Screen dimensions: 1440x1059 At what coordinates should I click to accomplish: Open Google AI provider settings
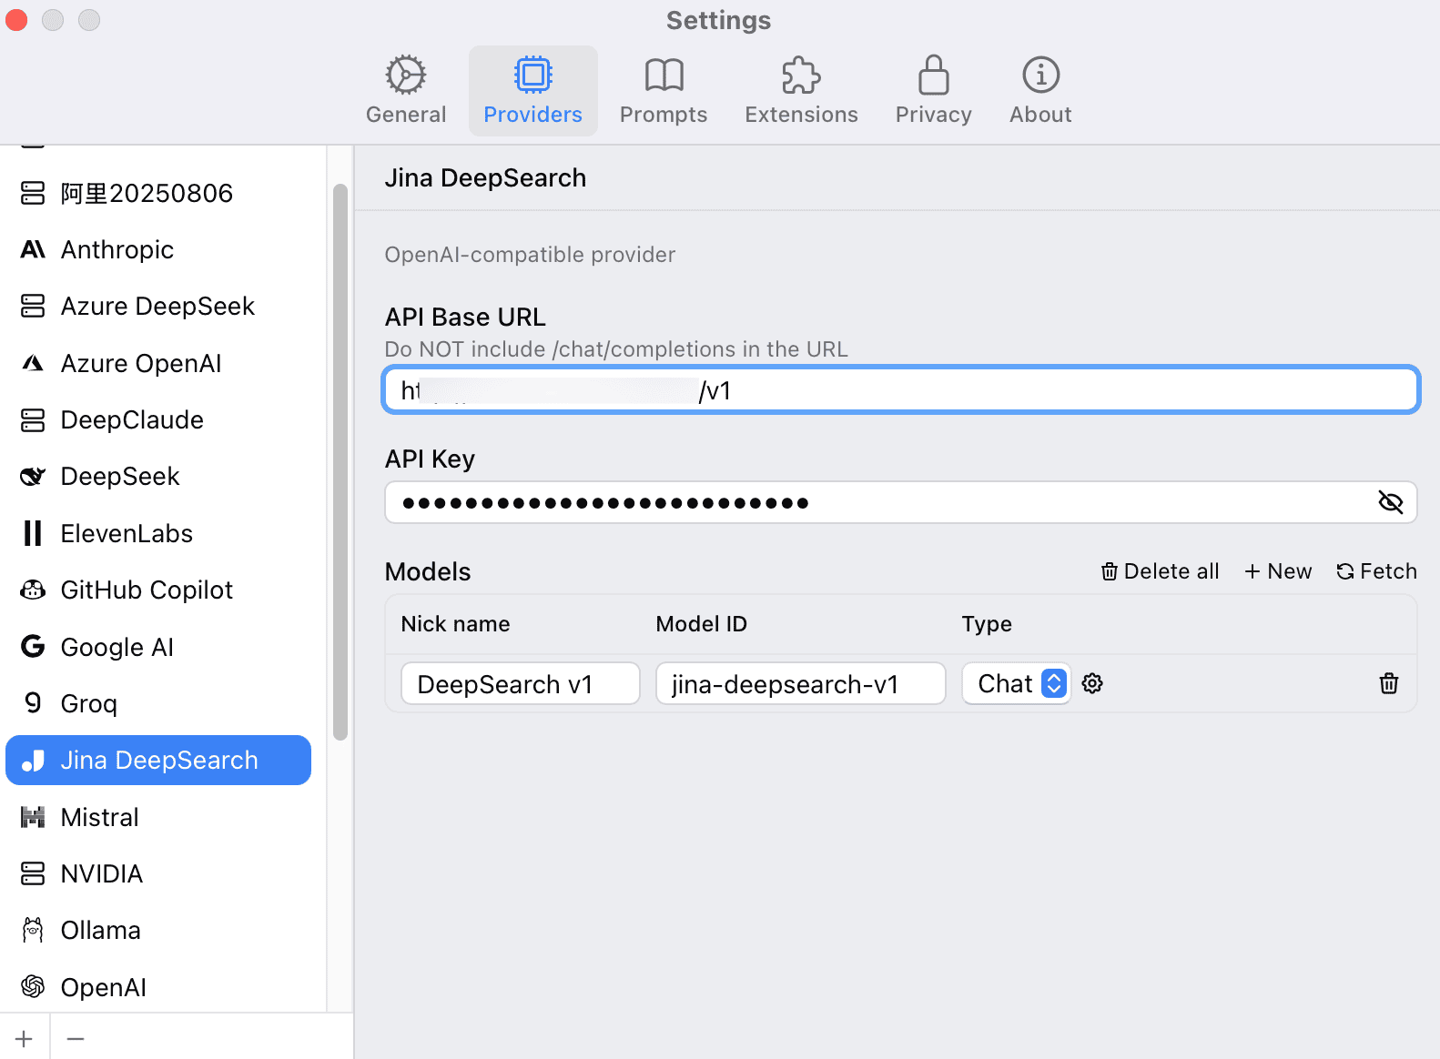pos(158,647)
